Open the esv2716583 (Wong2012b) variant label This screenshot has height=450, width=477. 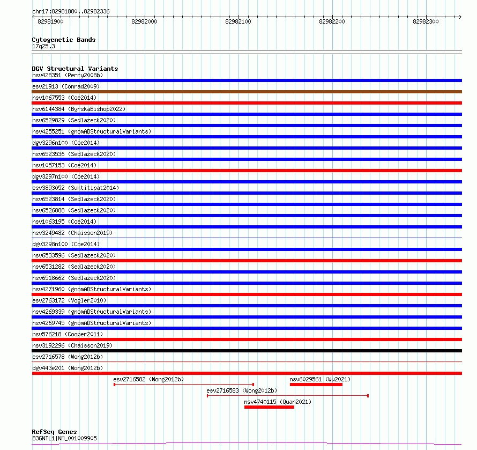242,390
